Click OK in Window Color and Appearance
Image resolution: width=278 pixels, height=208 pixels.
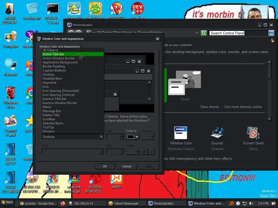pyautogui.click(x=105, y=166)
